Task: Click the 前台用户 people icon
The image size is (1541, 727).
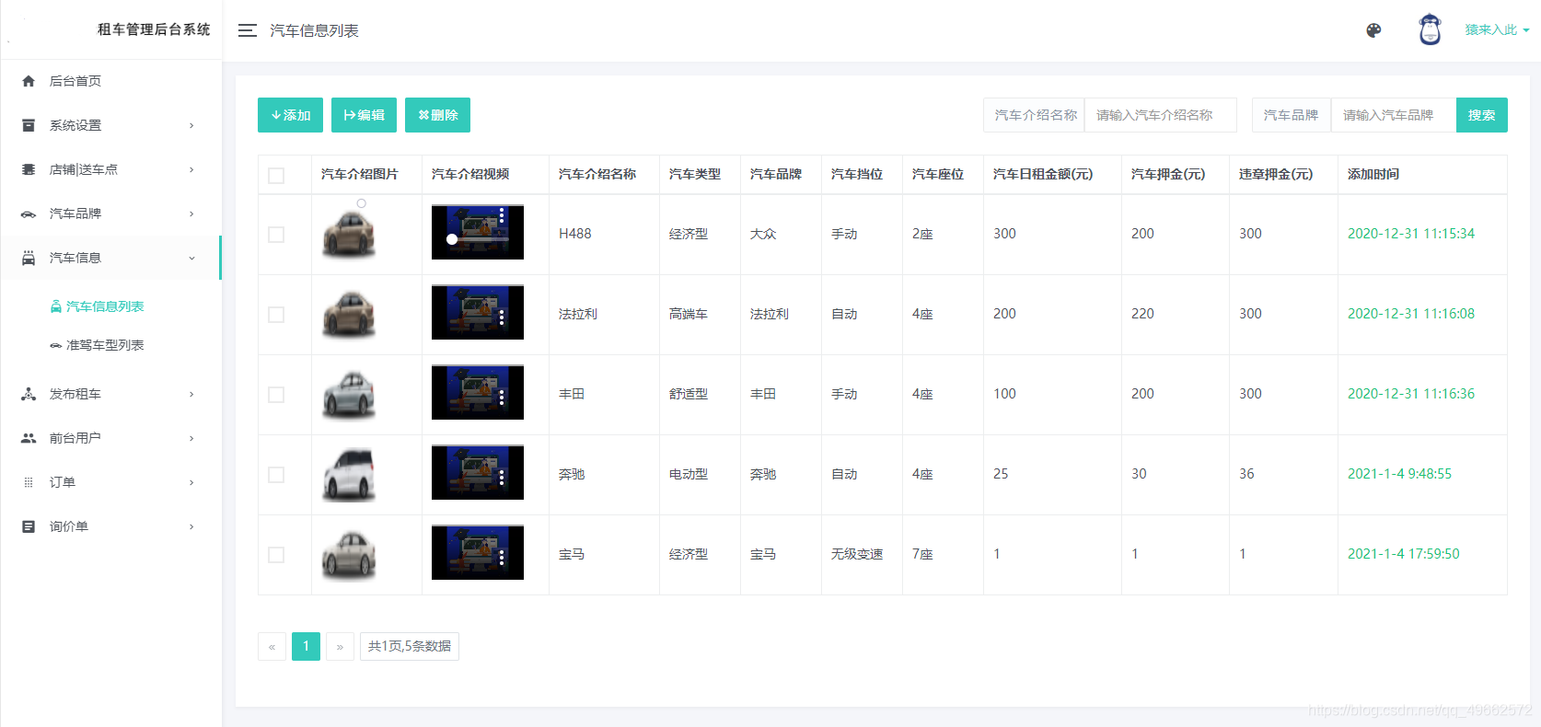Action: click(29, 438)
